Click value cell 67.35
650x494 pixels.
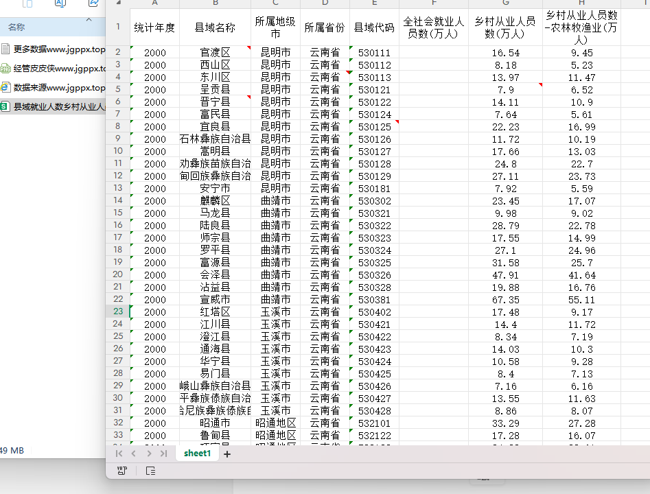click(505, 299)
